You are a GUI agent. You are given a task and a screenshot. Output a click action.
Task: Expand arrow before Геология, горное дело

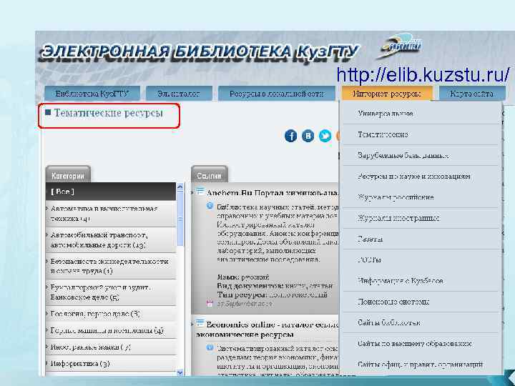click(47, 313)
